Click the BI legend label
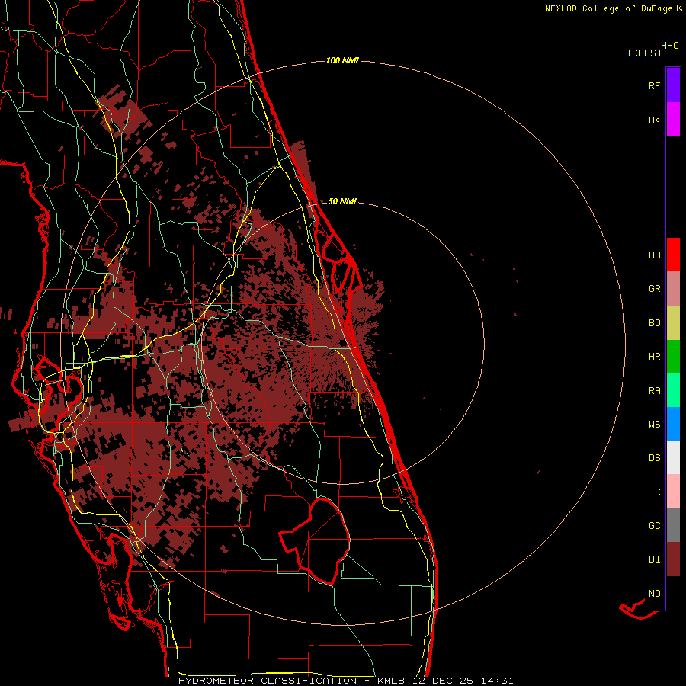Viewport: 686px width, 686px height. coord(654,559)
